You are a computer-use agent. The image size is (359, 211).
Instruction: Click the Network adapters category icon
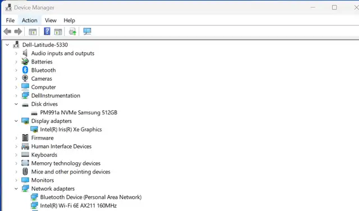[x=25, y=189]
